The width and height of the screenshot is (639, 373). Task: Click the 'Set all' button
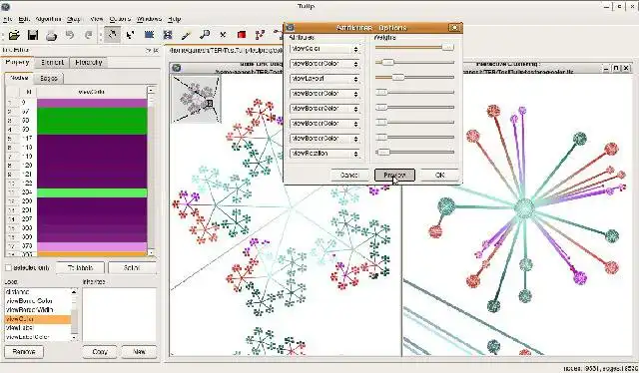[x=131, y=268]
